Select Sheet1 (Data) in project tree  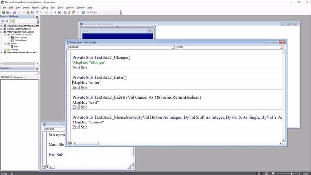pos(20,37)
